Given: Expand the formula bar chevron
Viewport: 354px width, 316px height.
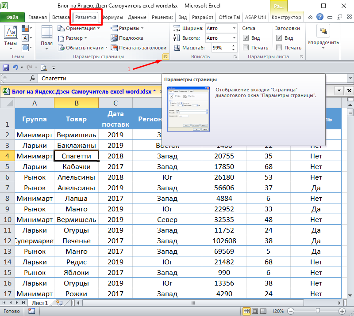Looking at the screenshot, I should [350, 78].
